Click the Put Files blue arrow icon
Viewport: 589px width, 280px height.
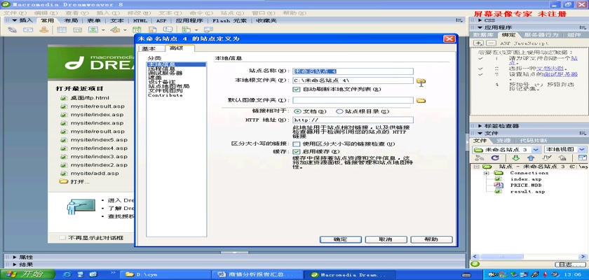pyautogui.click(x=530, y=158)
